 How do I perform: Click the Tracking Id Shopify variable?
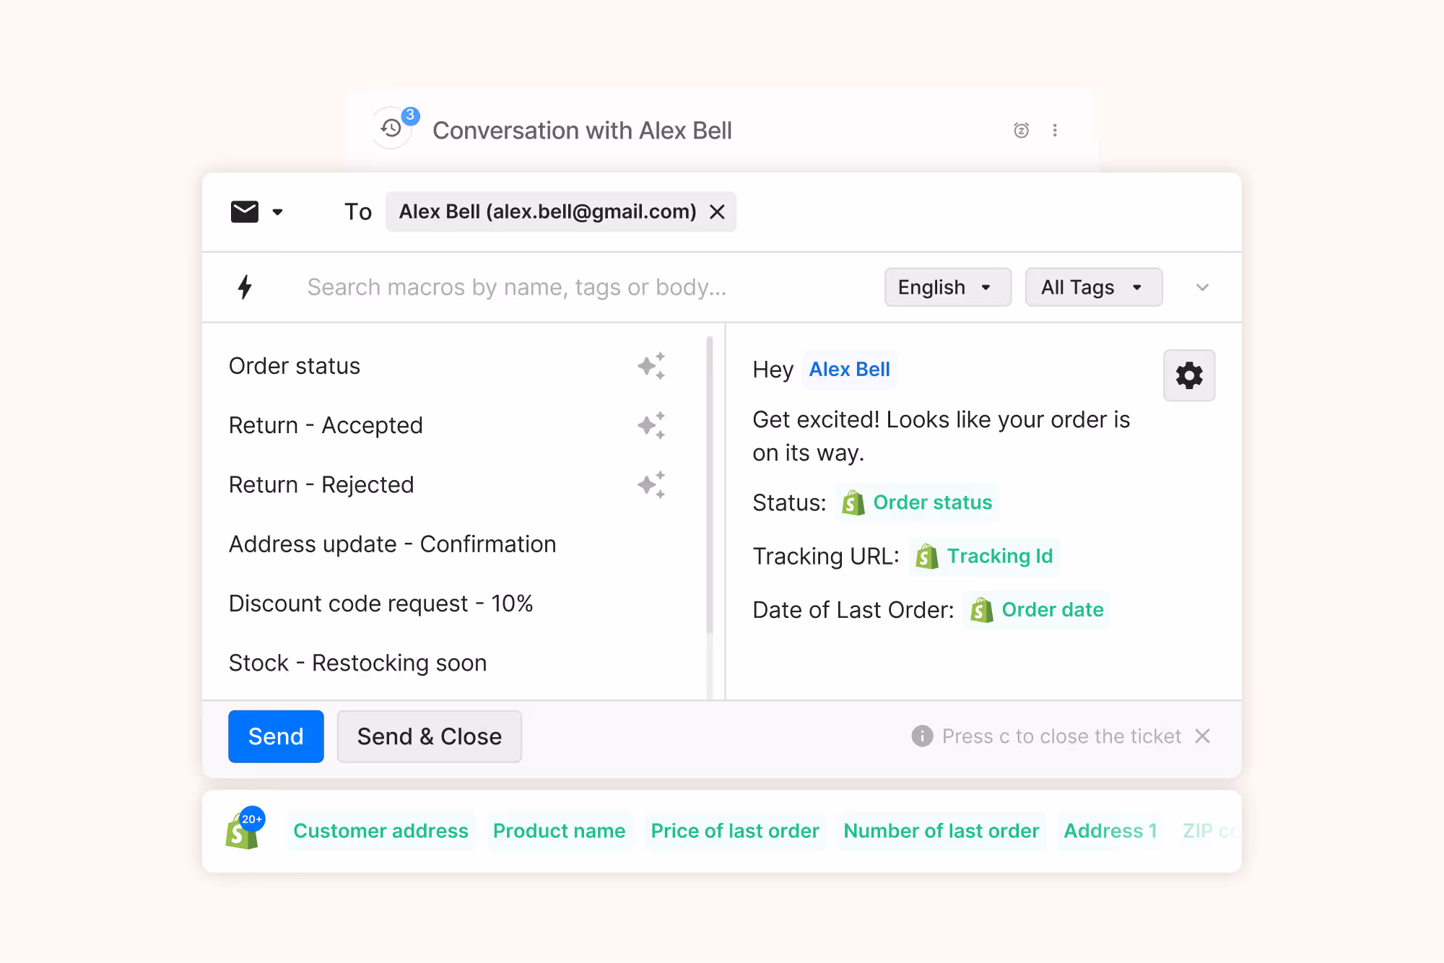(x=984, y=556)
